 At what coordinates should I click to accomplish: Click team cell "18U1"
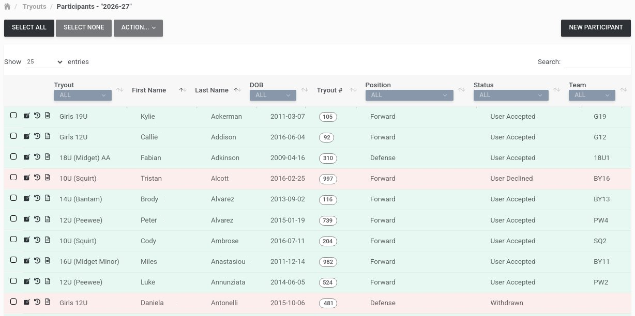pos(602,158)
